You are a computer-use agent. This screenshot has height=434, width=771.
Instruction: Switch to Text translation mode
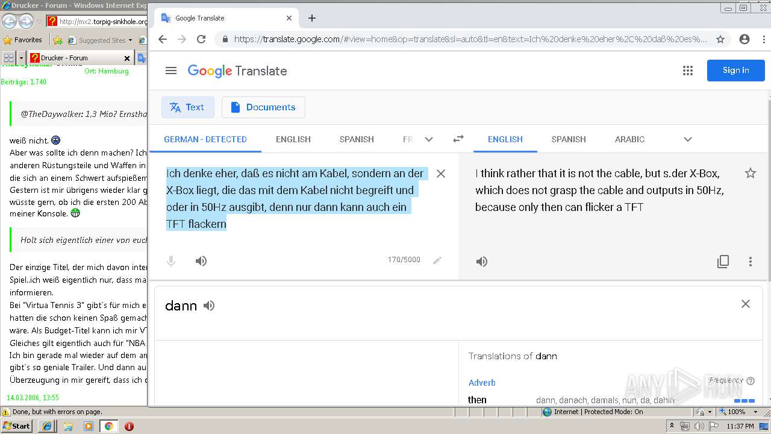[187, 107]
